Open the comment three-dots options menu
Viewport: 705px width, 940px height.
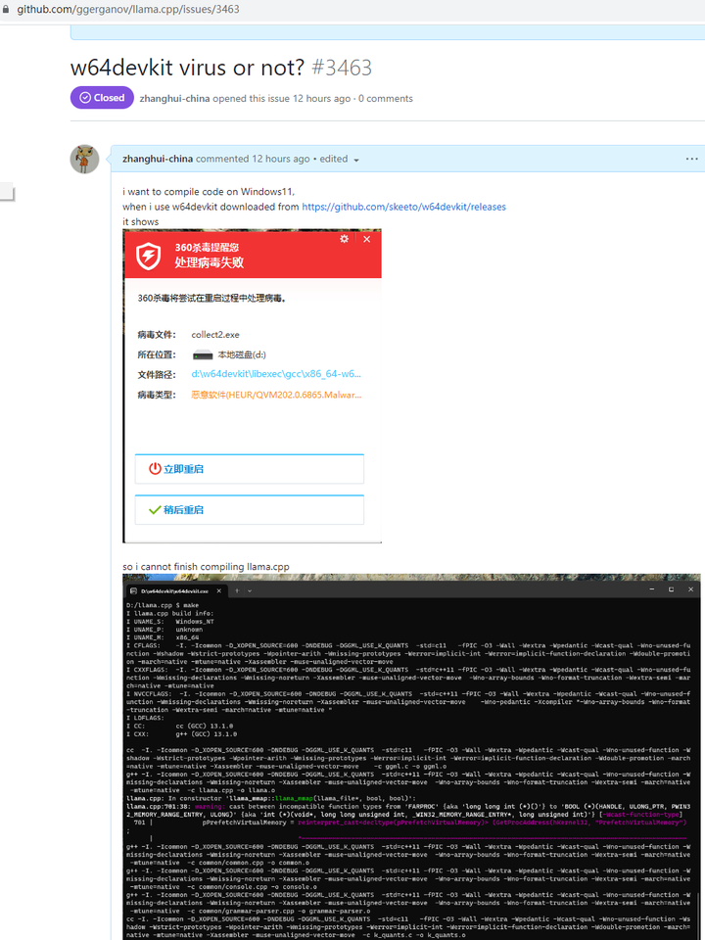coord(692,159)
